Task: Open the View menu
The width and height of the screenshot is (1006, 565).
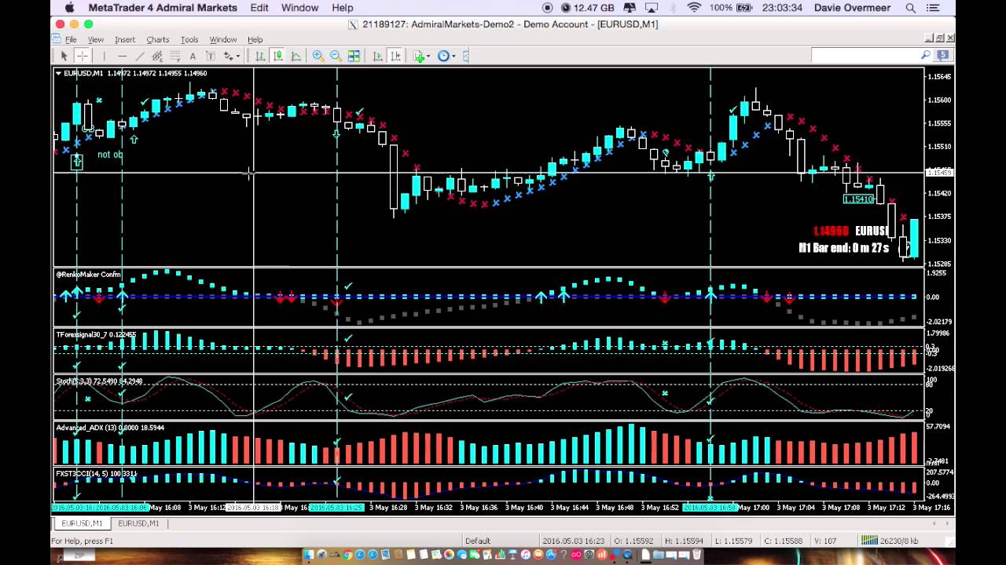Action: click(95, 39)
